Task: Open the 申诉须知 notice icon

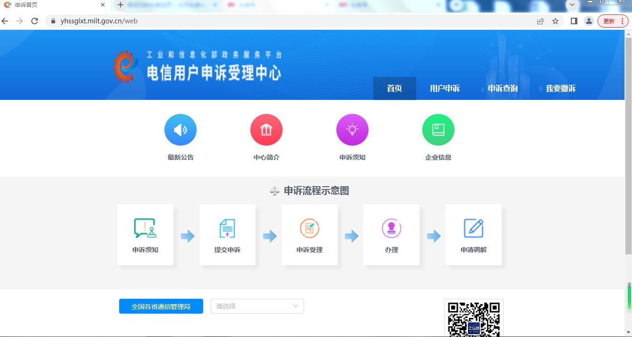Action: 352,129
